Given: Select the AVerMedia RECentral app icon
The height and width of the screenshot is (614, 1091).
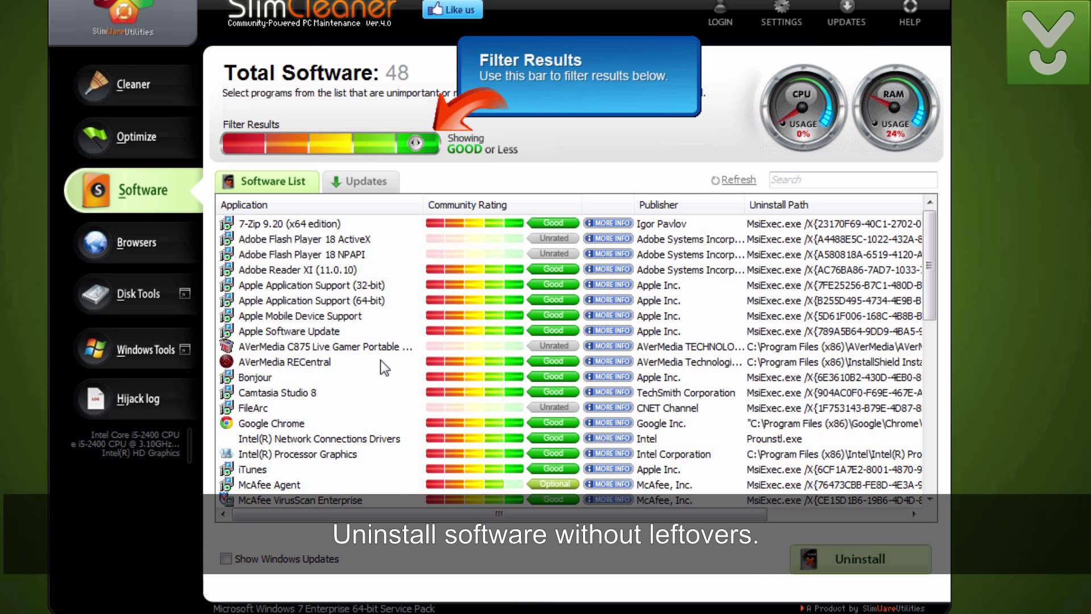Looking at the screenshot, I should 226,362.
